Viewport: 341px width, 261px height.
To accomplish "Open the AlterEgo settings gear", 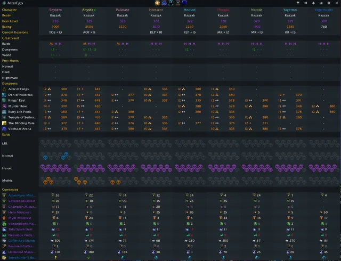I will (x=329, y=3).
